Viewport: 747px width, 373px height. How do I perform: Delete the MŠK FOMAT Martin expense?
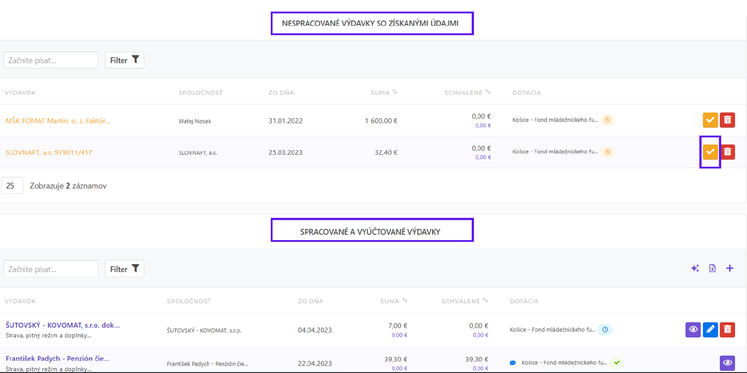tap(727, 120)
